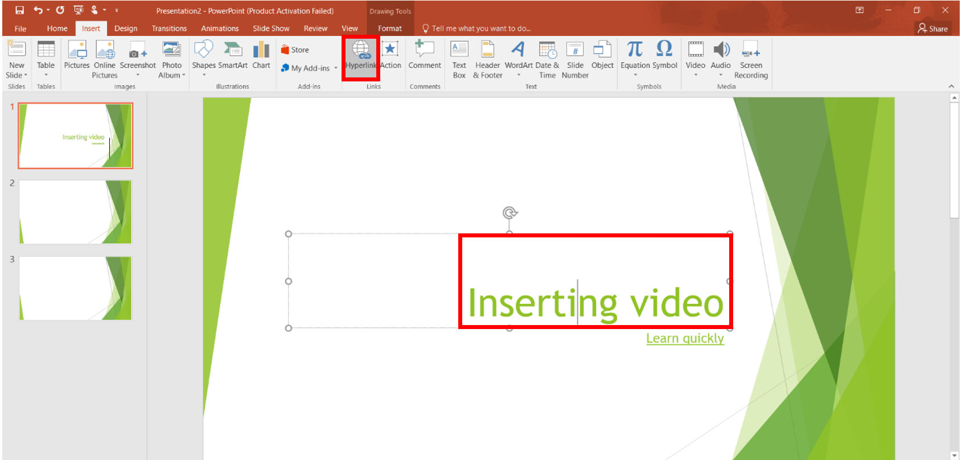Open the Office Store

(295, 50)
